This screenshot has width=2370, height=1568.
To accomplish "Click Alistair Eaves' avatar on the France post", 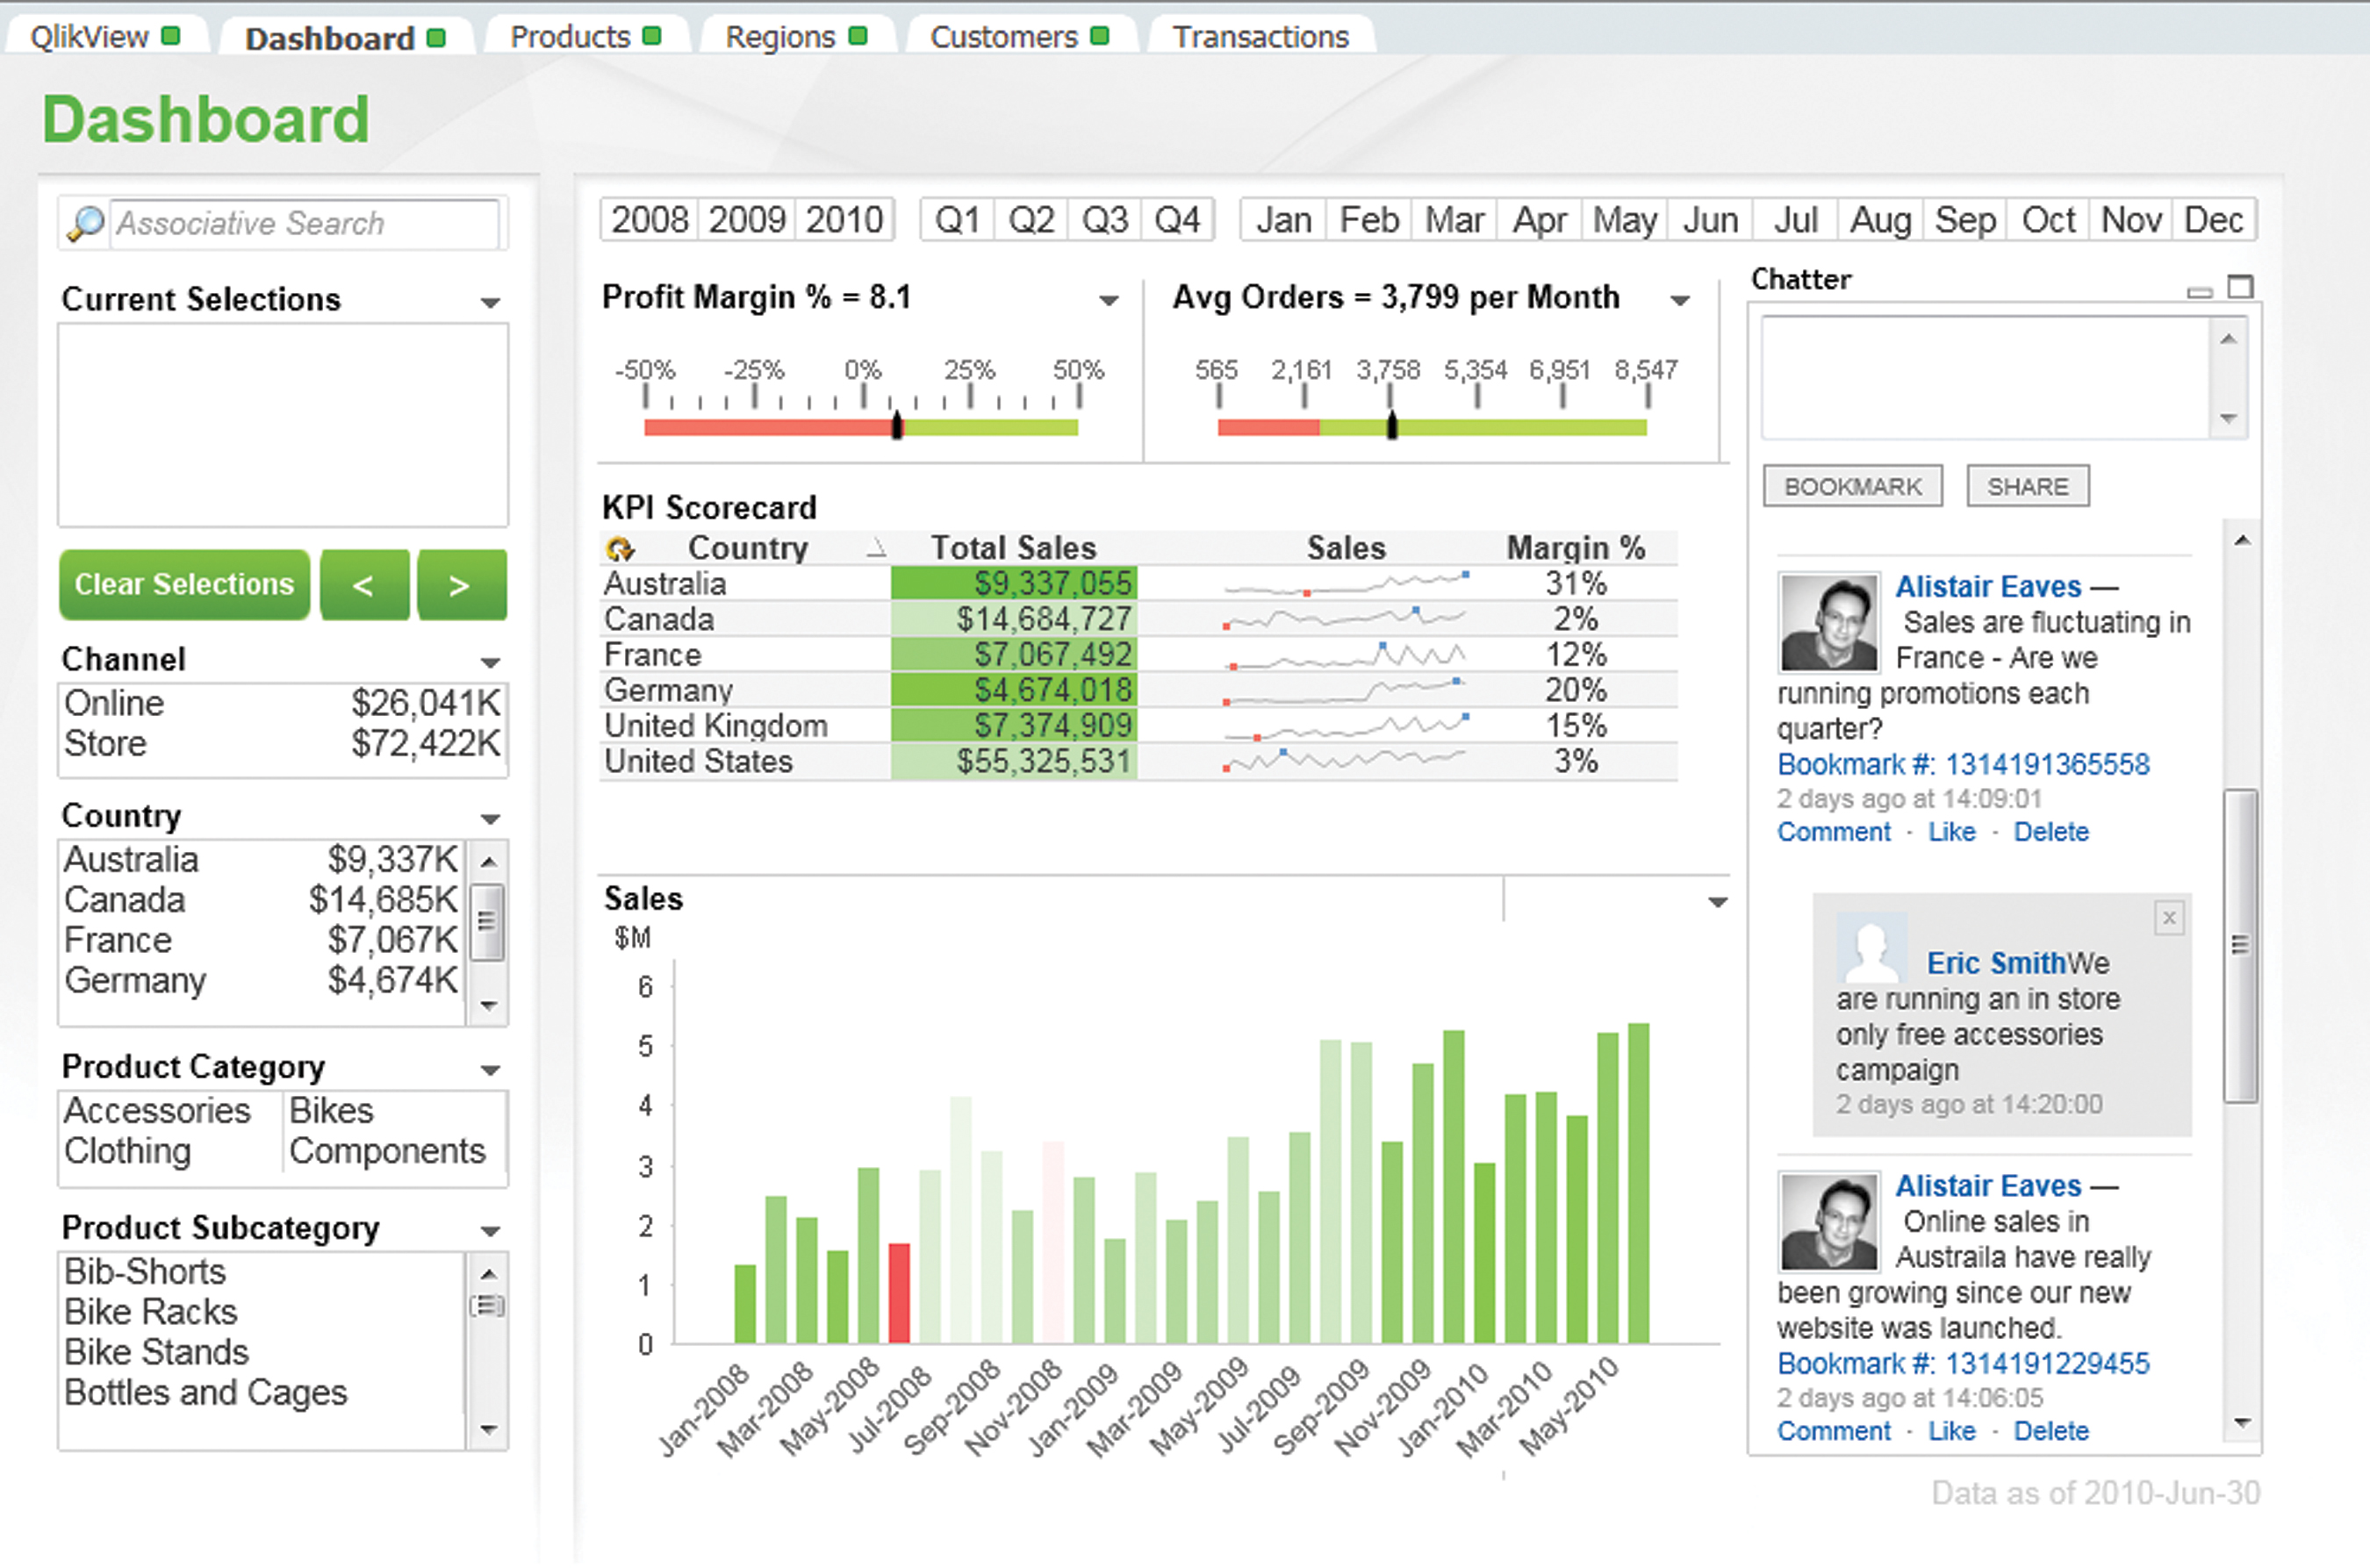I will (1828, 622).
